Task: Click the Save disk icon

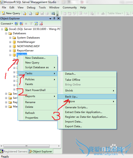Action: (42, 13)
